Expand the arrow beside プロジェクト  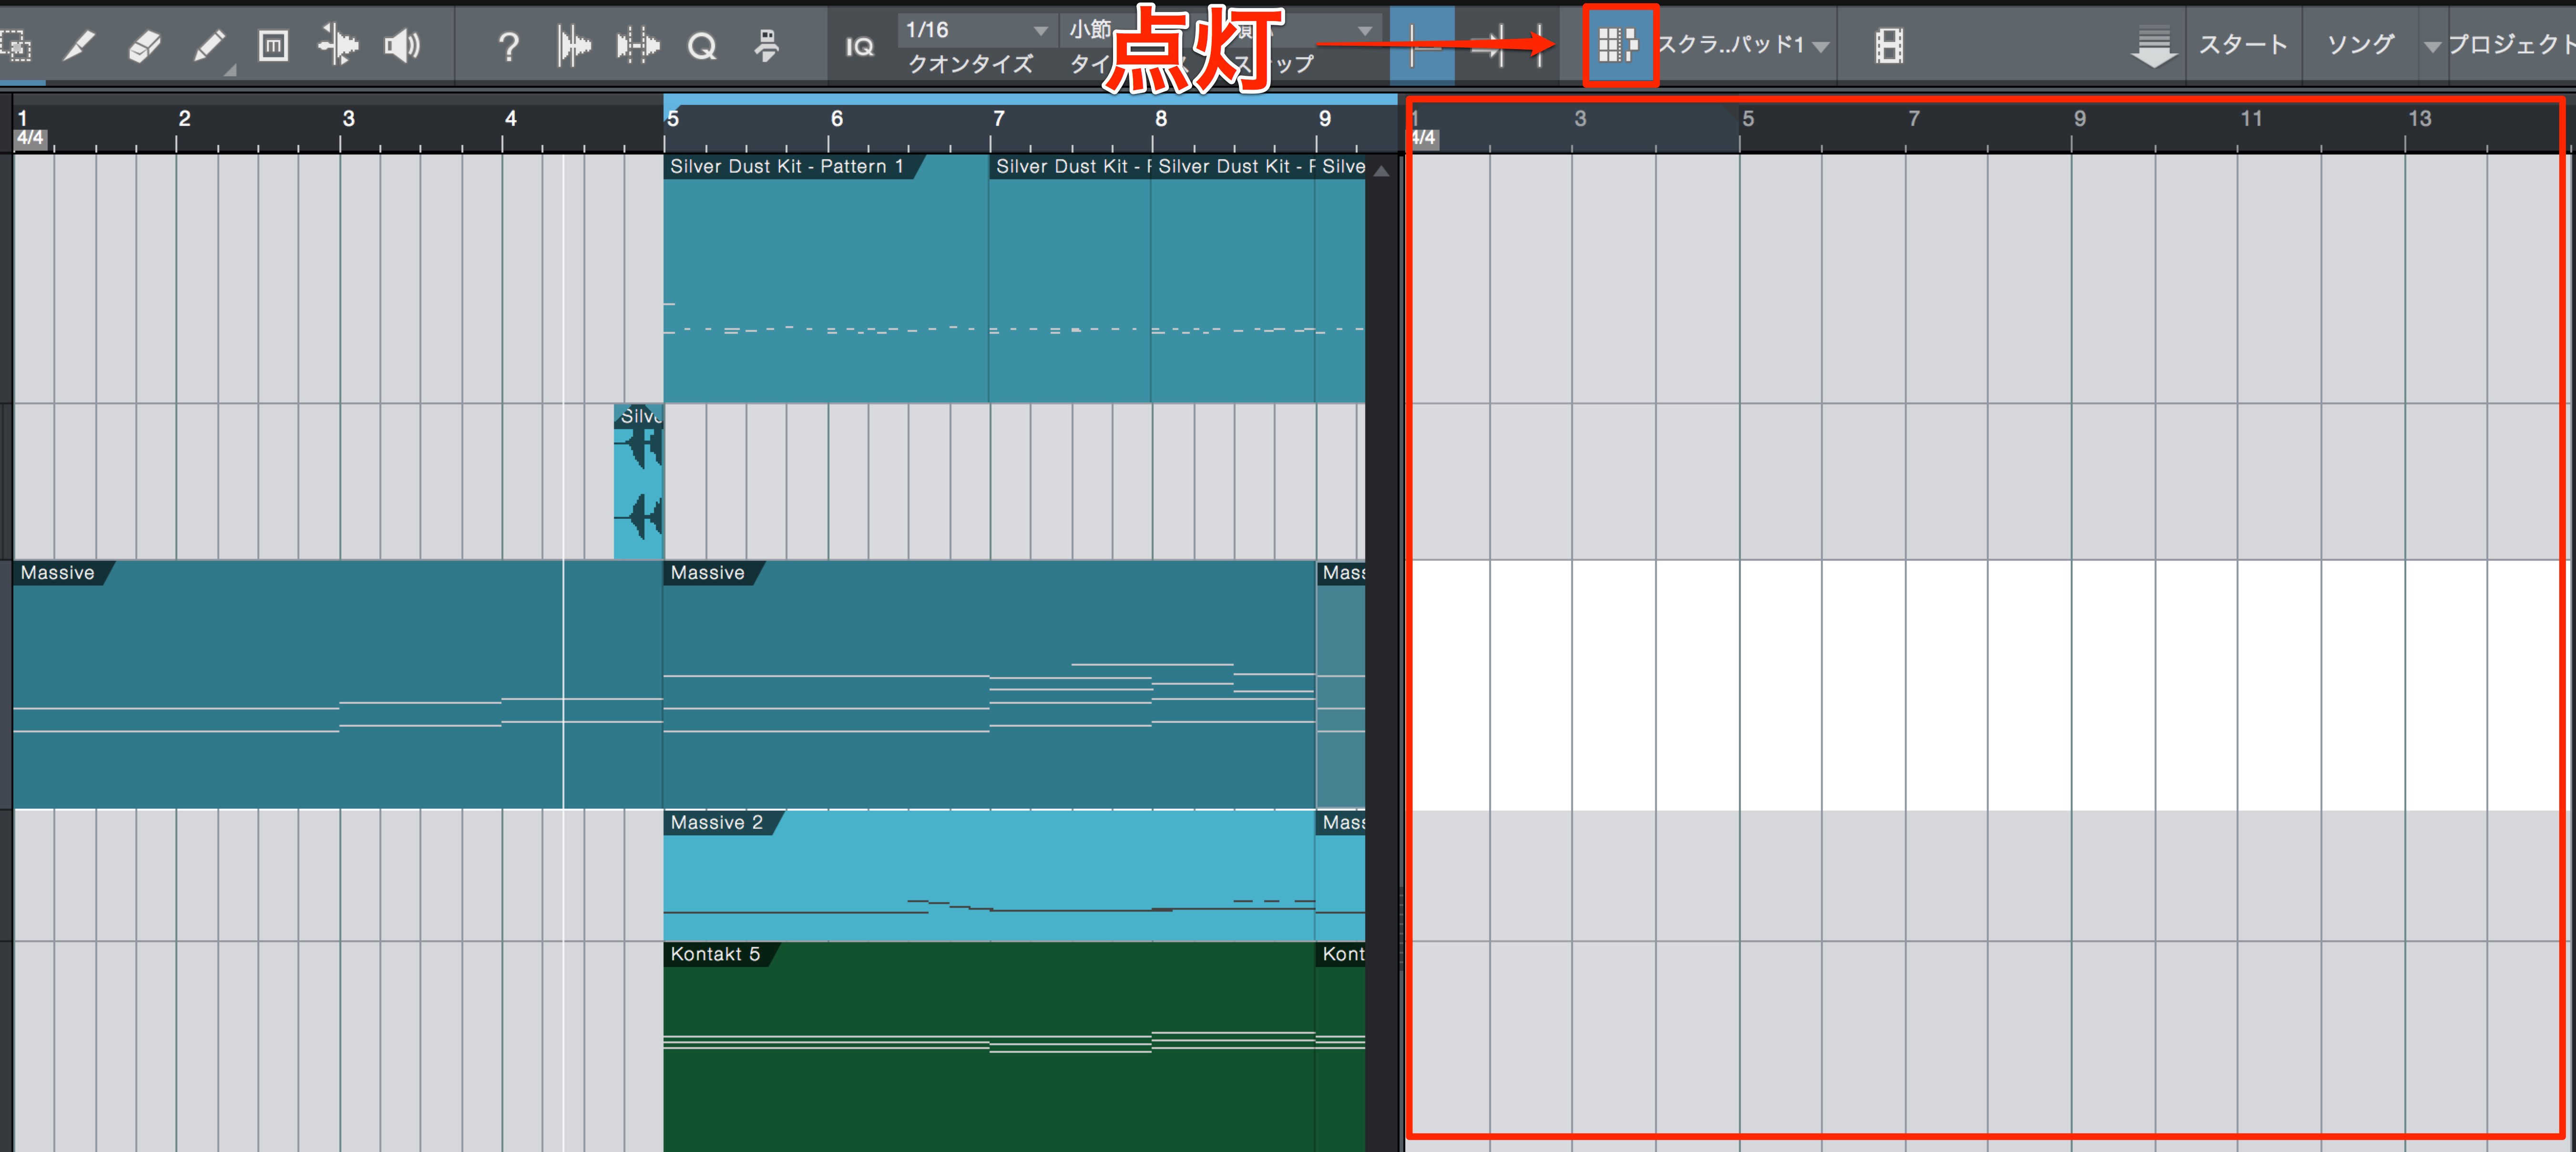pyautogui.click(x=2432, y=46)
